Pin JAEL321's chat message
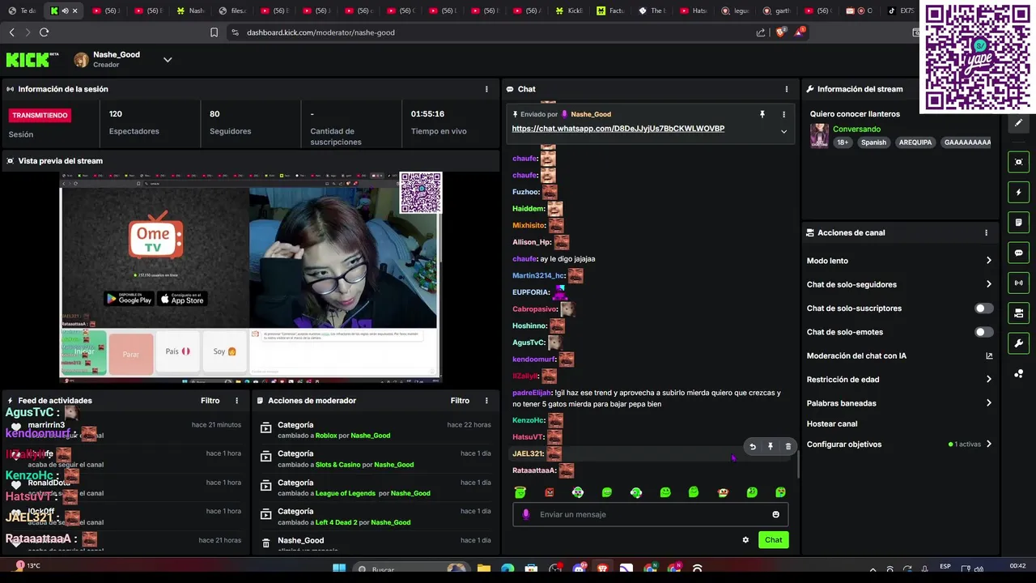 (771, 446)
